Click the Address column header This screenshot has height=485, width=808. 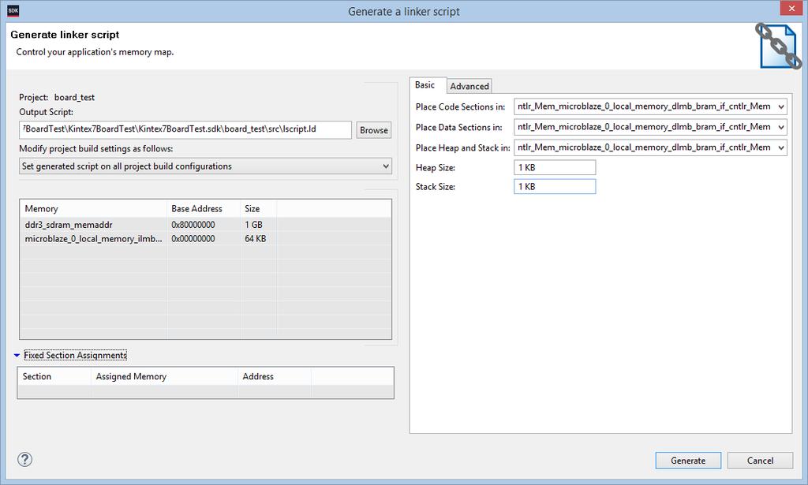coord(275,376)
